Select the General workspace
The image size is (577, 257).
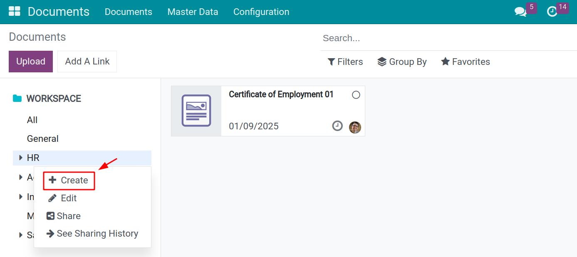[43, 139]
